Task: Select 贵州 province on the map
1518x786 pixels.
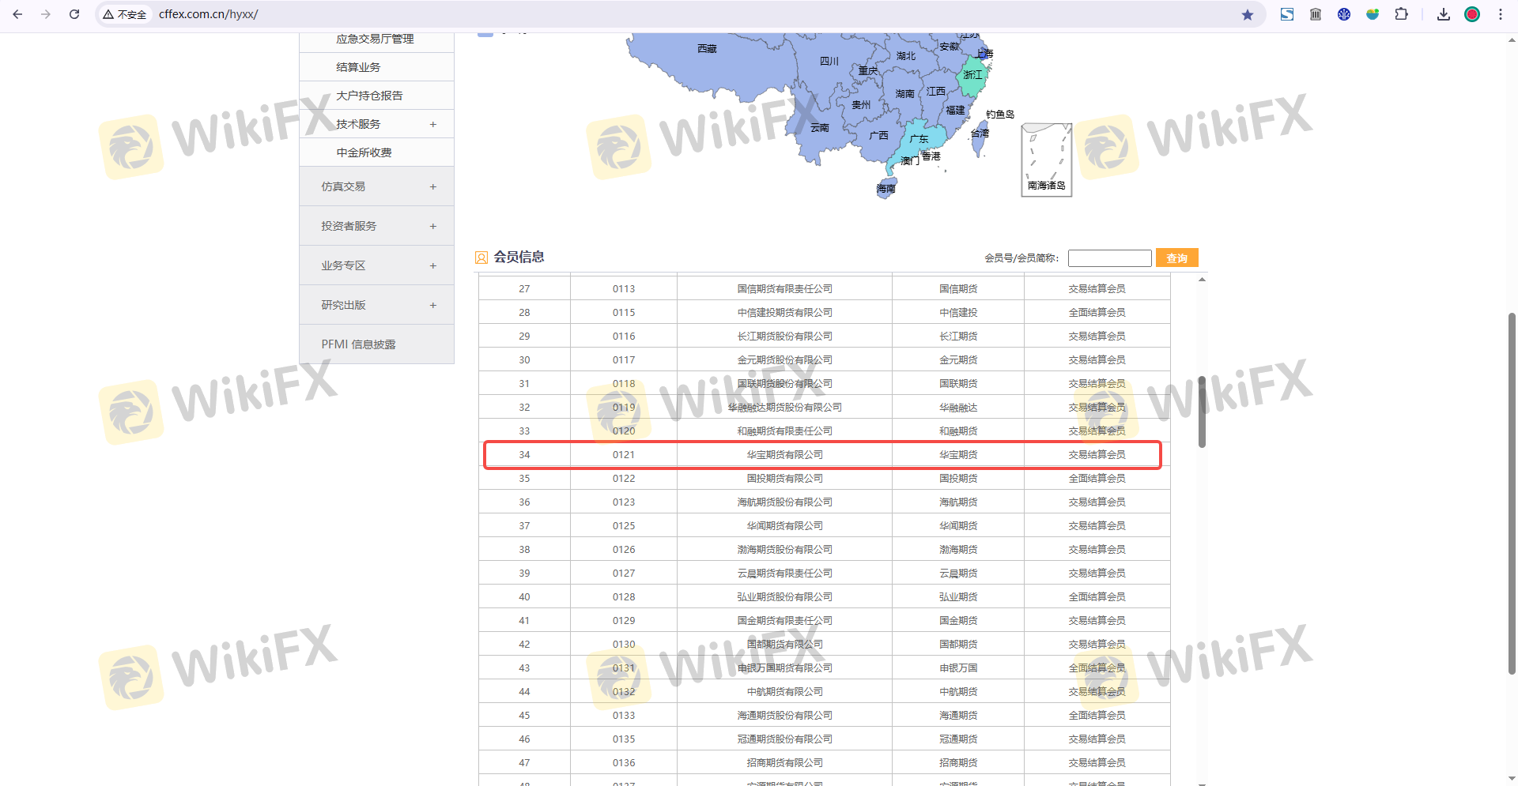Action: tap(861, 105)
